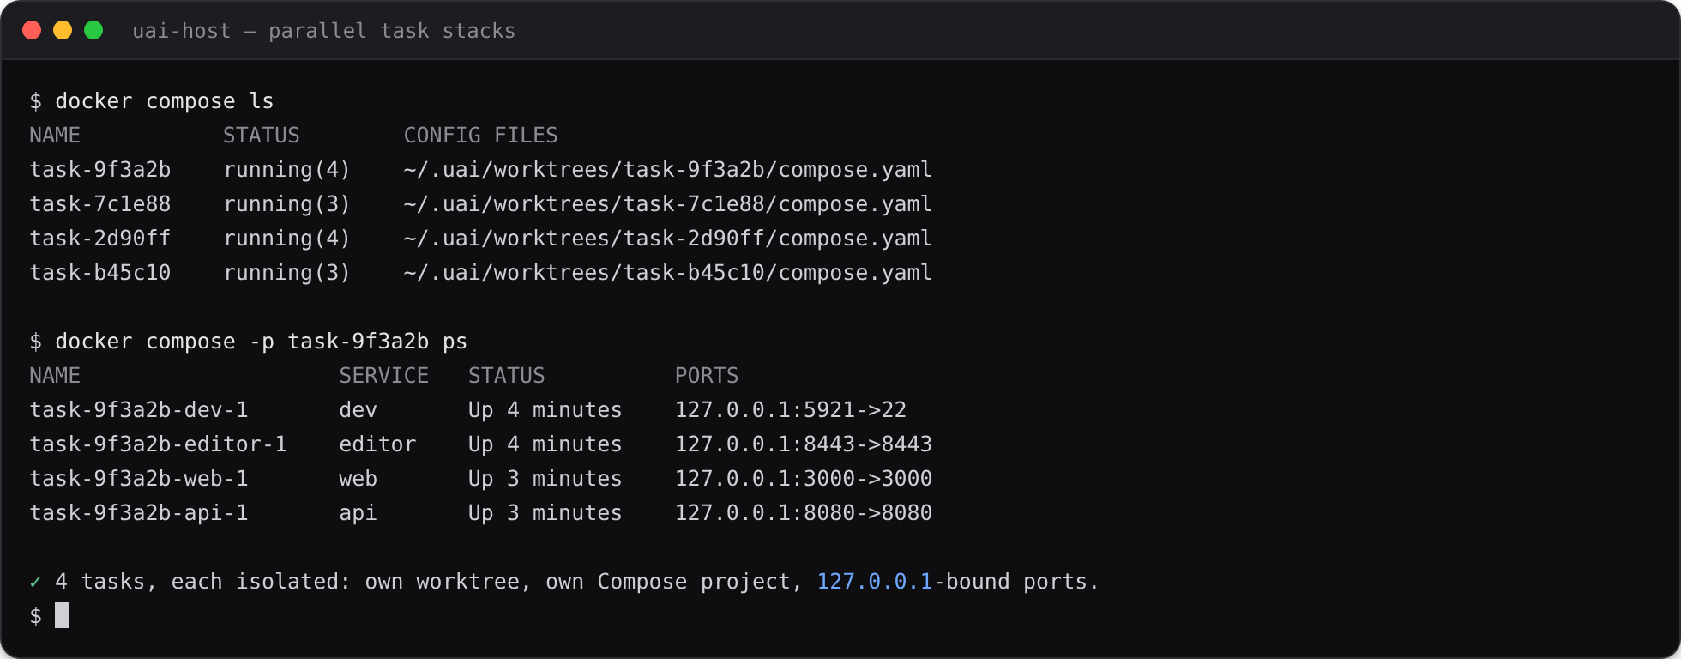
Task: Click running(3) status for task-7c1e88
Action: coord(287,204)
